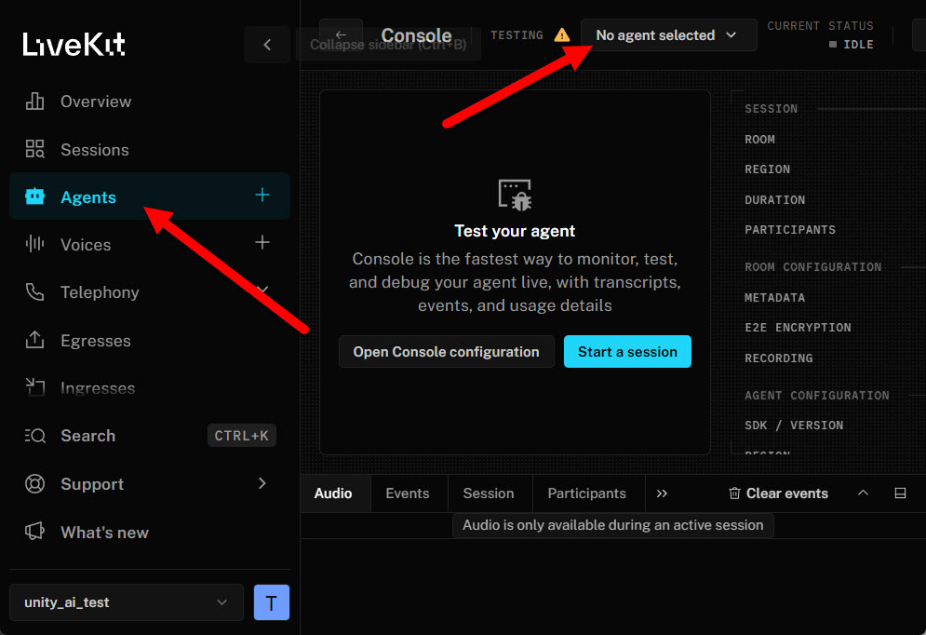Click Start a session button

[x=627, y=351]
